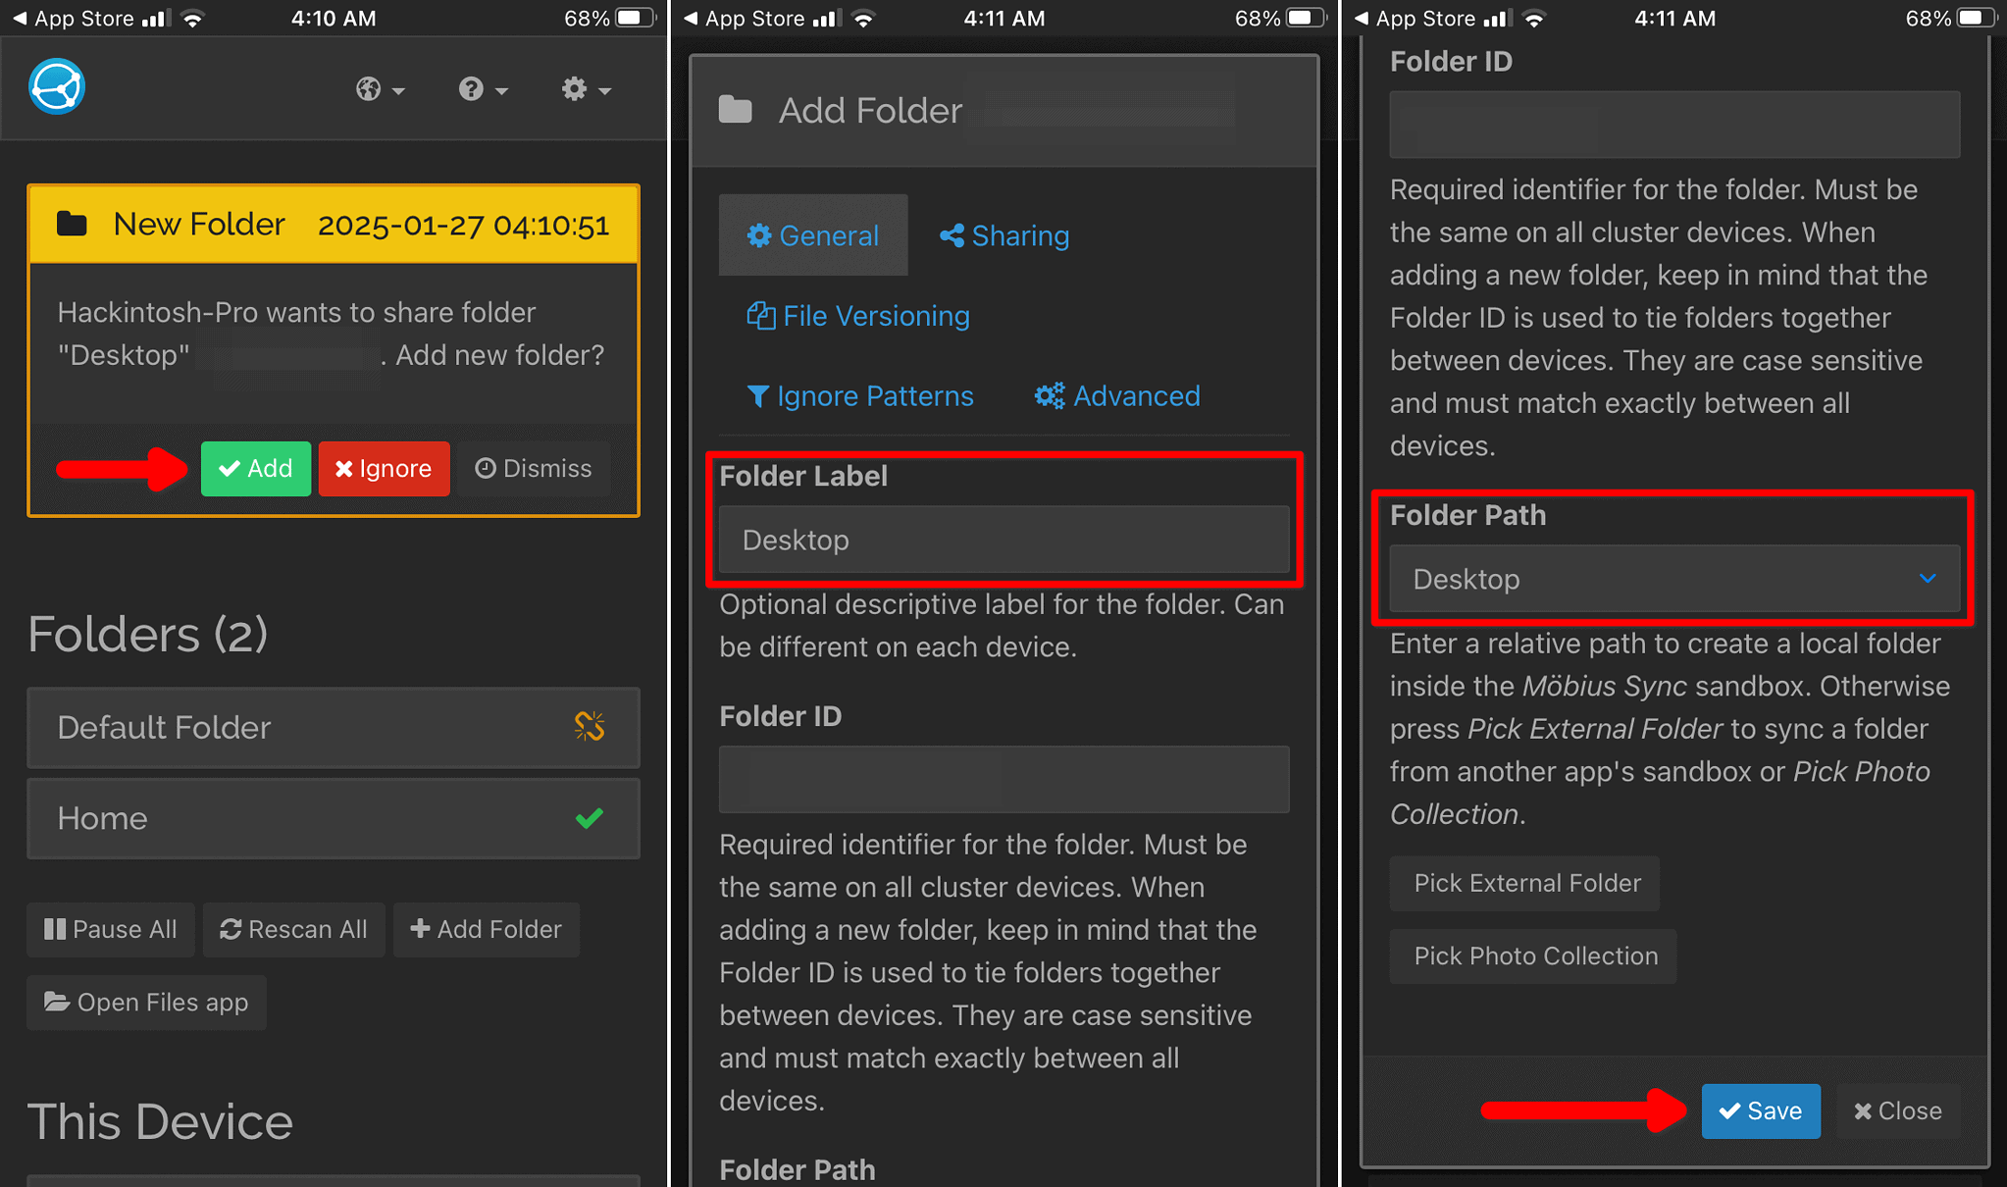This screenshot has width=2007, height=1187.
Task: Open the settings gear menu
Action: point(586,89)
